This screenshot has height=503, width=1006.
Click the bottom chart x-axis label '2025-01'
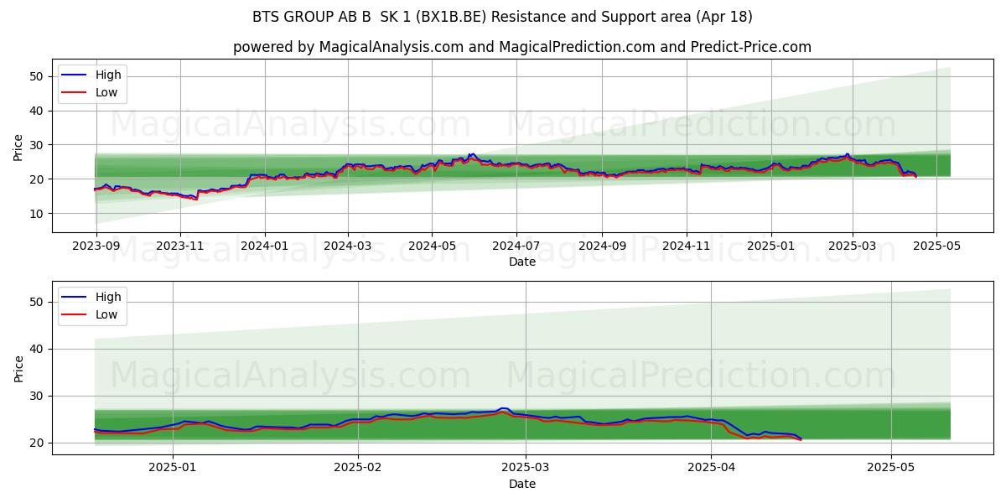pyautogui.click(x=174, y=469)
